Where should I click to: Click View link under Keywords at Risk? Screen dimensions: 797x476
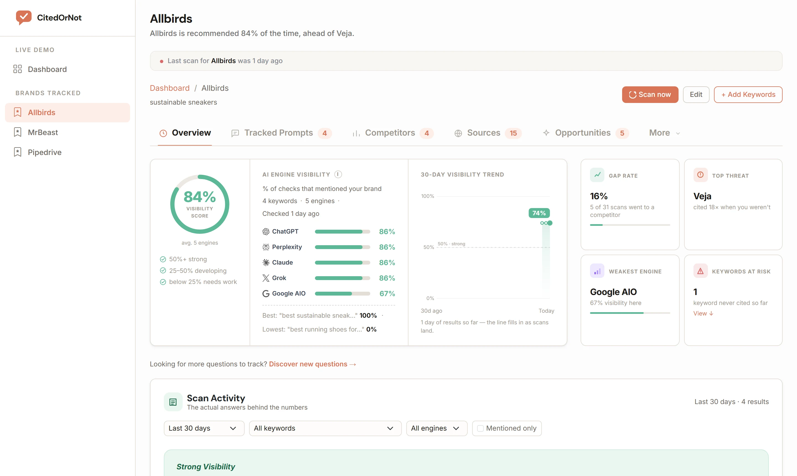click(703, 313)
